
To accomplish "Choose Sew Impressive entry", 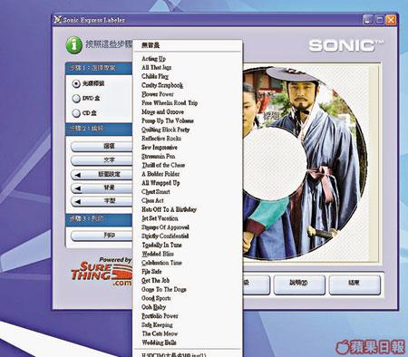I will coord(188,148).
